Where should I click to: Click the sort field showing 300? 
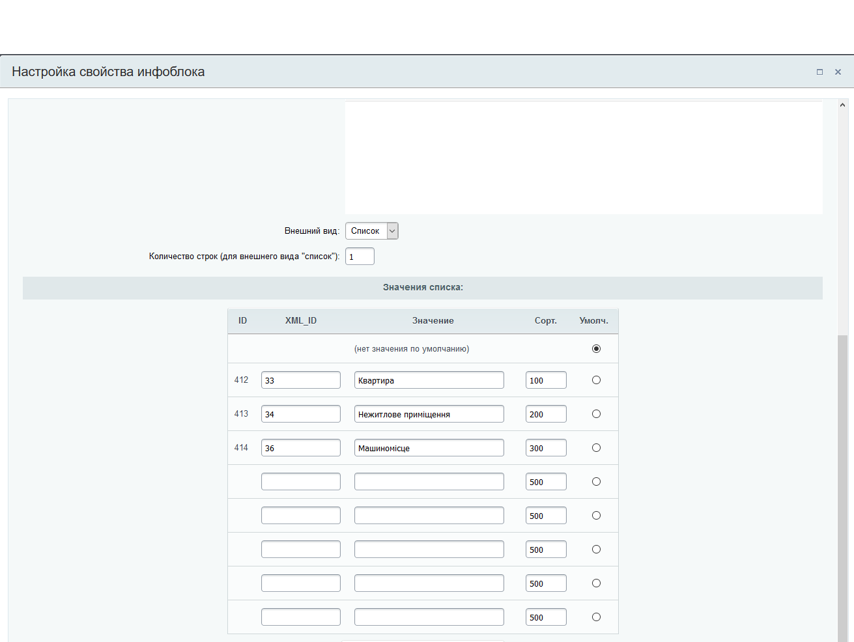545,448
